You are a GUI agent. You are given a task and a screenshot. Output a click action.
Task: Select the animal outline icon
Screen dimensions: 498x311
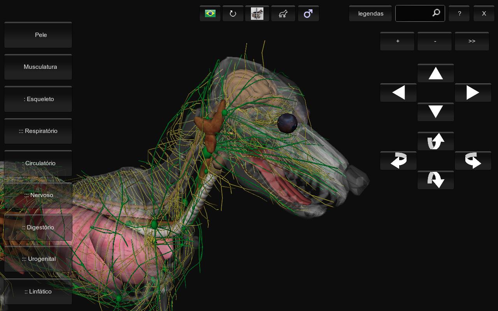pos(283,13)
